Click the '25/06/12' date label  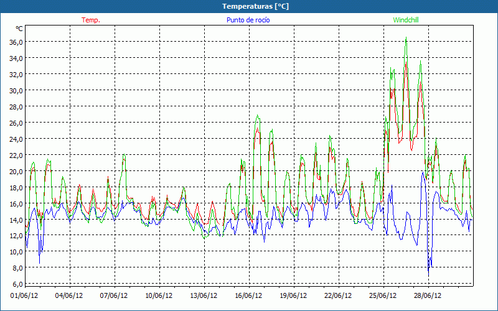click(383, 295)
